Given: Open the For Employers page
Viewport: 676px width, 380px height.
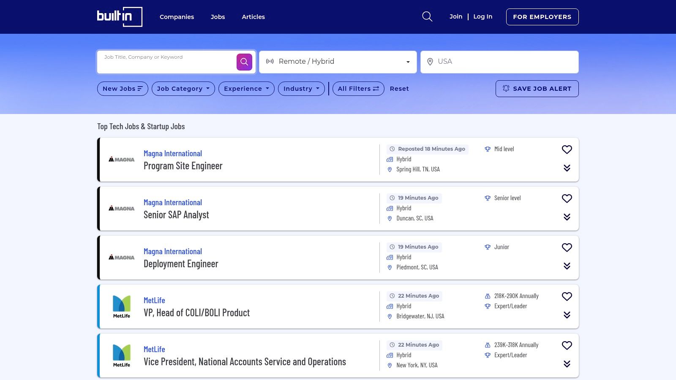Looking at the screenshot, I should pyautogui.click(x=542, y=17).
